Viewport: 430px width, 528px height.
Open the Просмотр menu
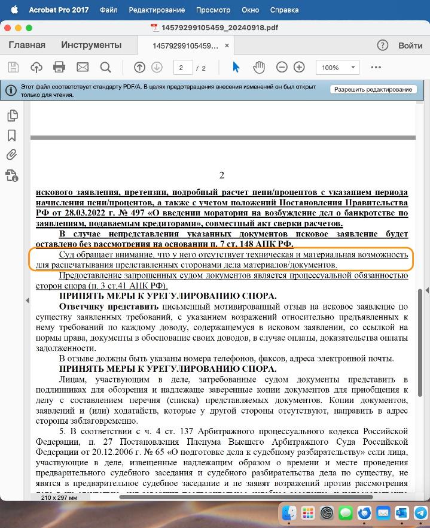pyautogui.click(x=214, y=10)
